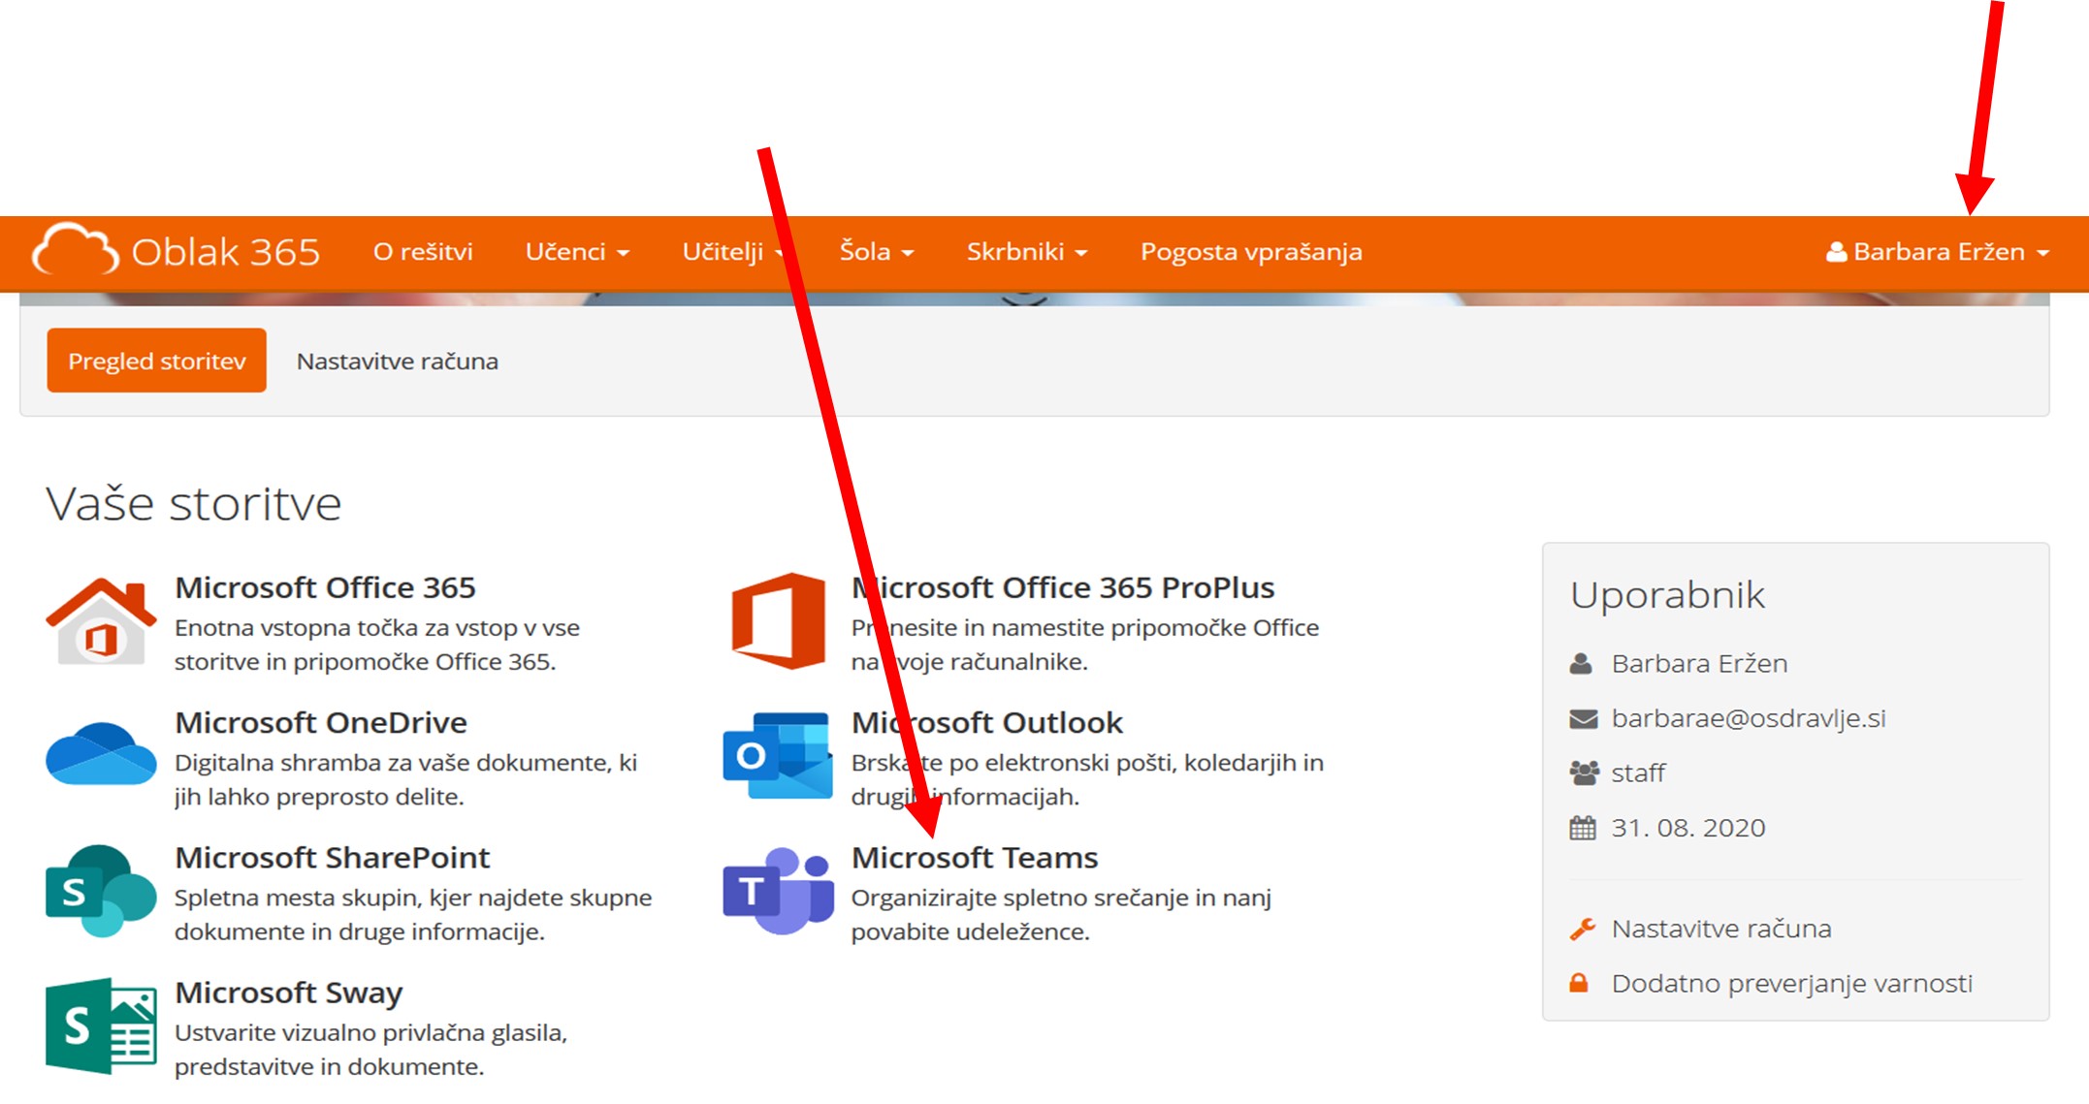The image size is (2089, 1104).
Task: Open the Microsoft Office 365 ProPlus title link
Action: tap(1063, 587)
